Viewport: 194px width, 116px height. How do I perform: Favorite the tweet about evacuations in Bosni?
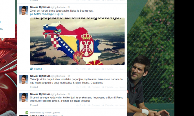click(108, 105)
